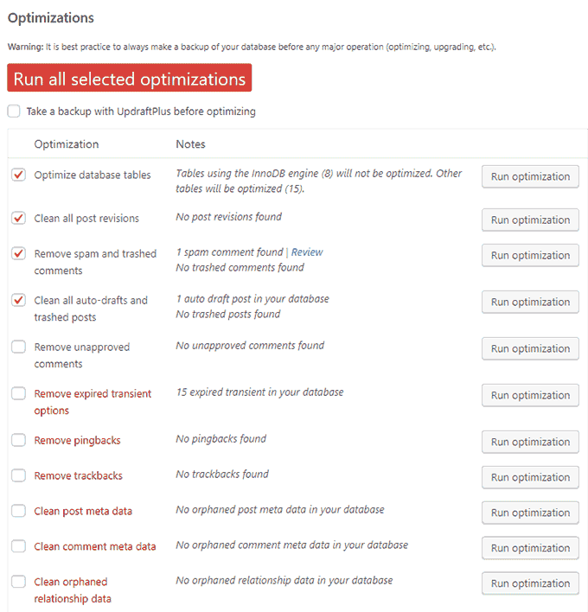Image resolution: width=588 pixels, height=612 pixels.
Task: Uncheck Clean all auto-drafts and trashed posts
Action: pyautogui.click(x=18, y=300)
